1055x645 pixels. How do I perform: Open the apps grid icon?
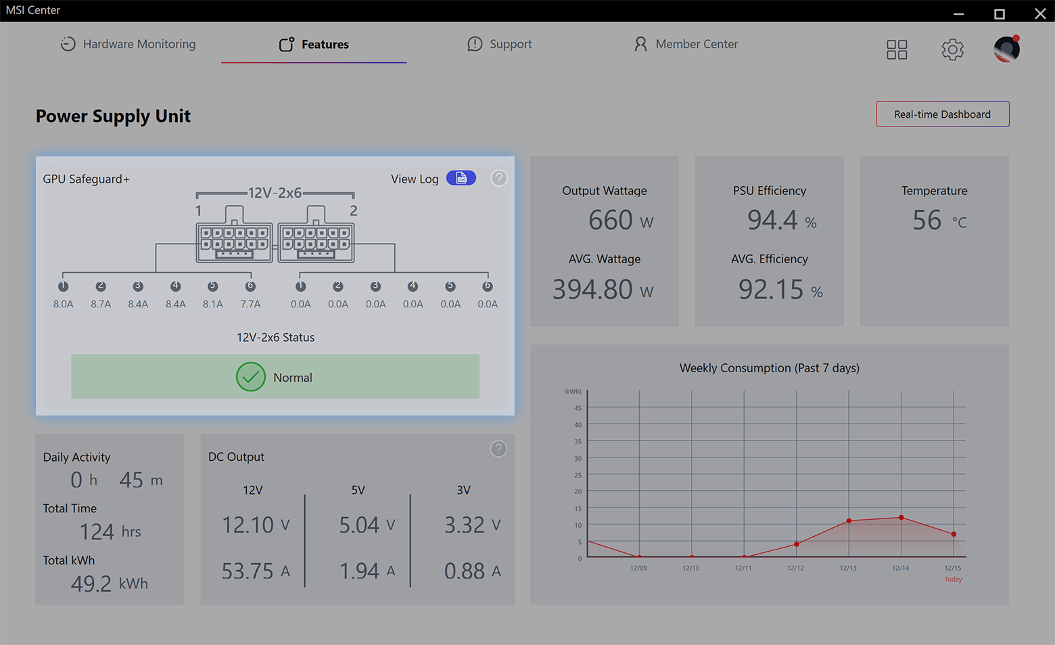pos(897,49)
